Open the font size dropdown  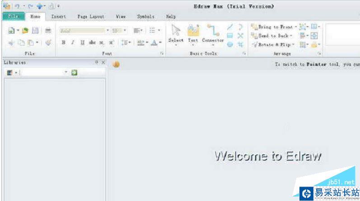[x=125, y=31]
